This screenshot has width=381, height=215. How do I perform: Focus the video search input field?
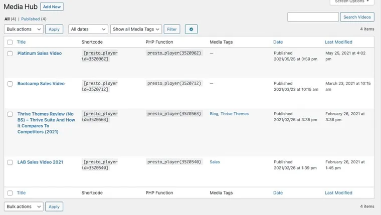tap(313, 17)
